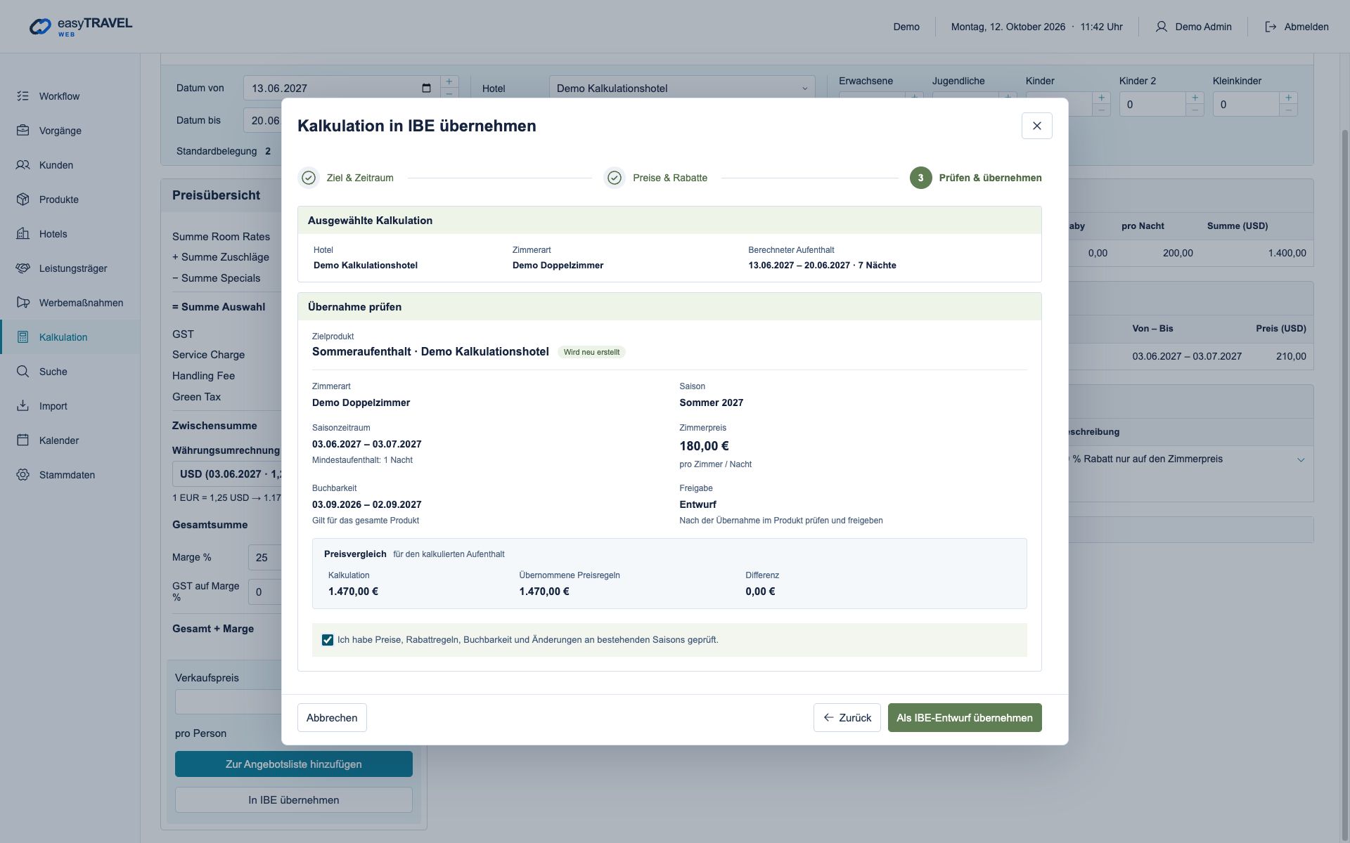
Task: Open the Stammdaten gear icon
Action: pyautogui.click(x=23, y=475)
